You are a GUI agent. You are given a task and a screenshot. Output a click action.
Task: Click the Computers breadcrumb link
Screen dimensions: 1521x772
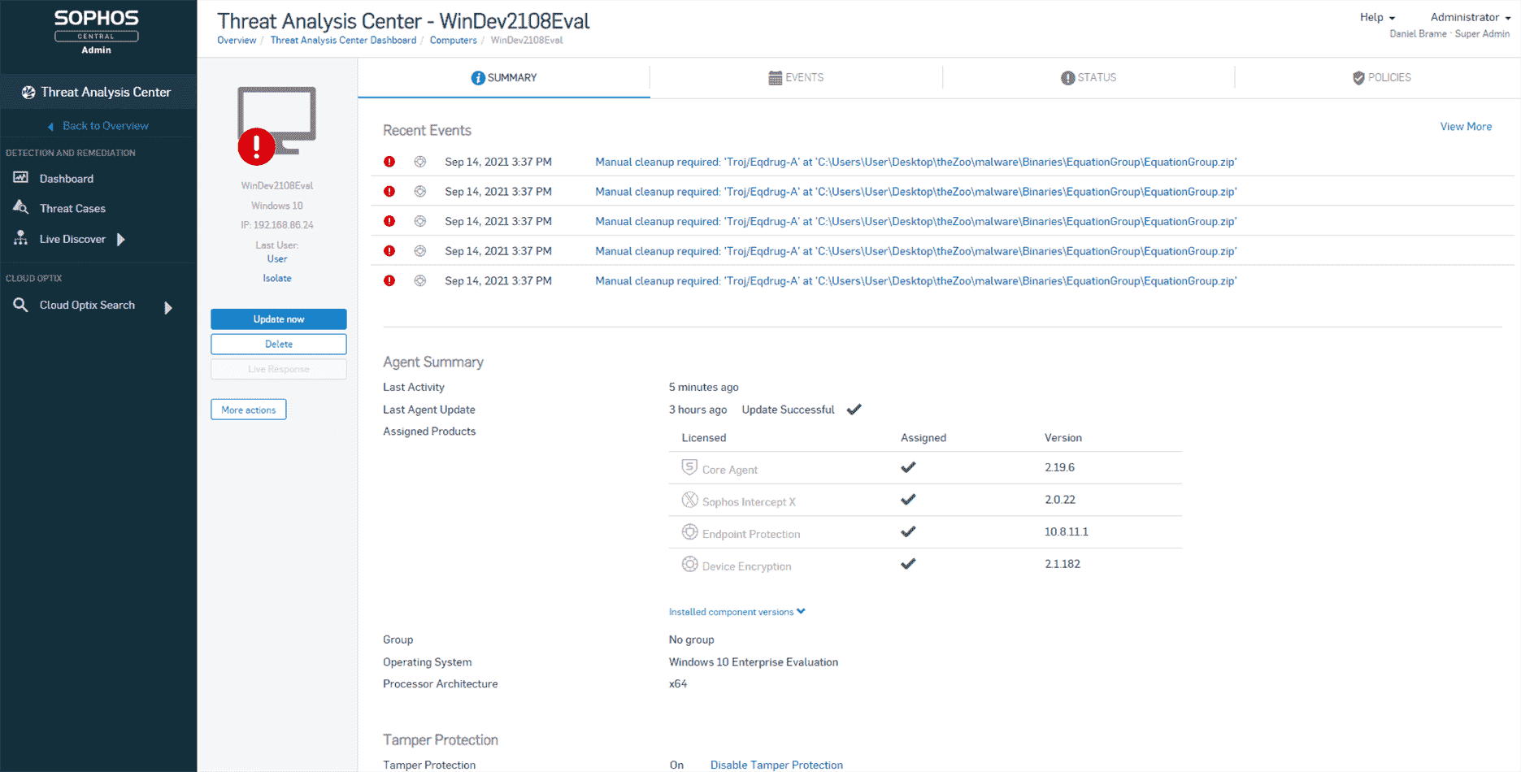[454, 41]
